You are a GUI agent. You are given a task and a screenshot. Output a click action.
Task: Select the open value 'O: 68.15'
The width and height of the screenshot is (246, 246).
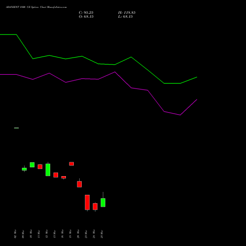point(86,17)
